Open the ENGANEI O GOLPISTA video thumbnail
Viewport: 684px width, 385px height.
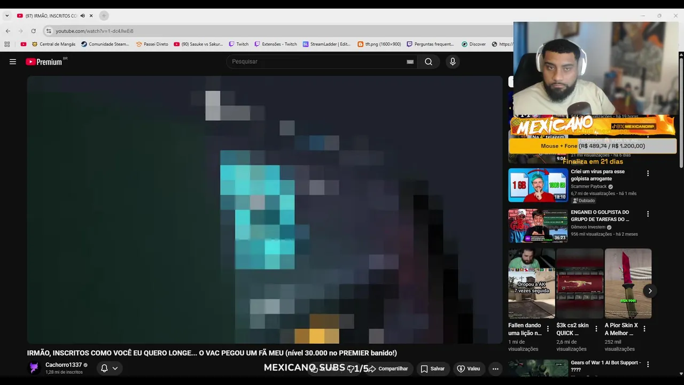[538, 226]
